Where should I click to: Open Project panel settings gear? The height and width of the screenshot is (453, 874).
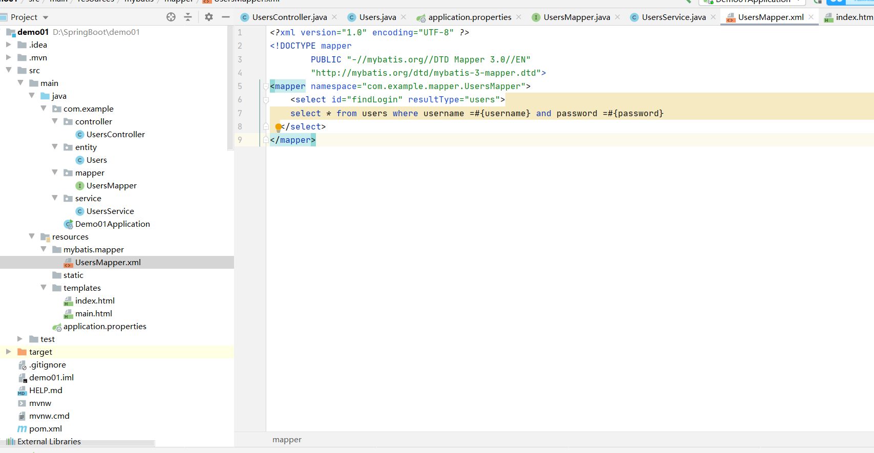(x=209, y=17)
